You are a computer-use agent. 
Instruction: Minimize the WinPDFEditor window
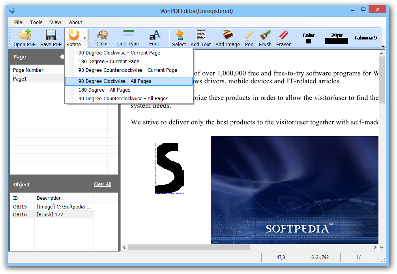point(353,9)
